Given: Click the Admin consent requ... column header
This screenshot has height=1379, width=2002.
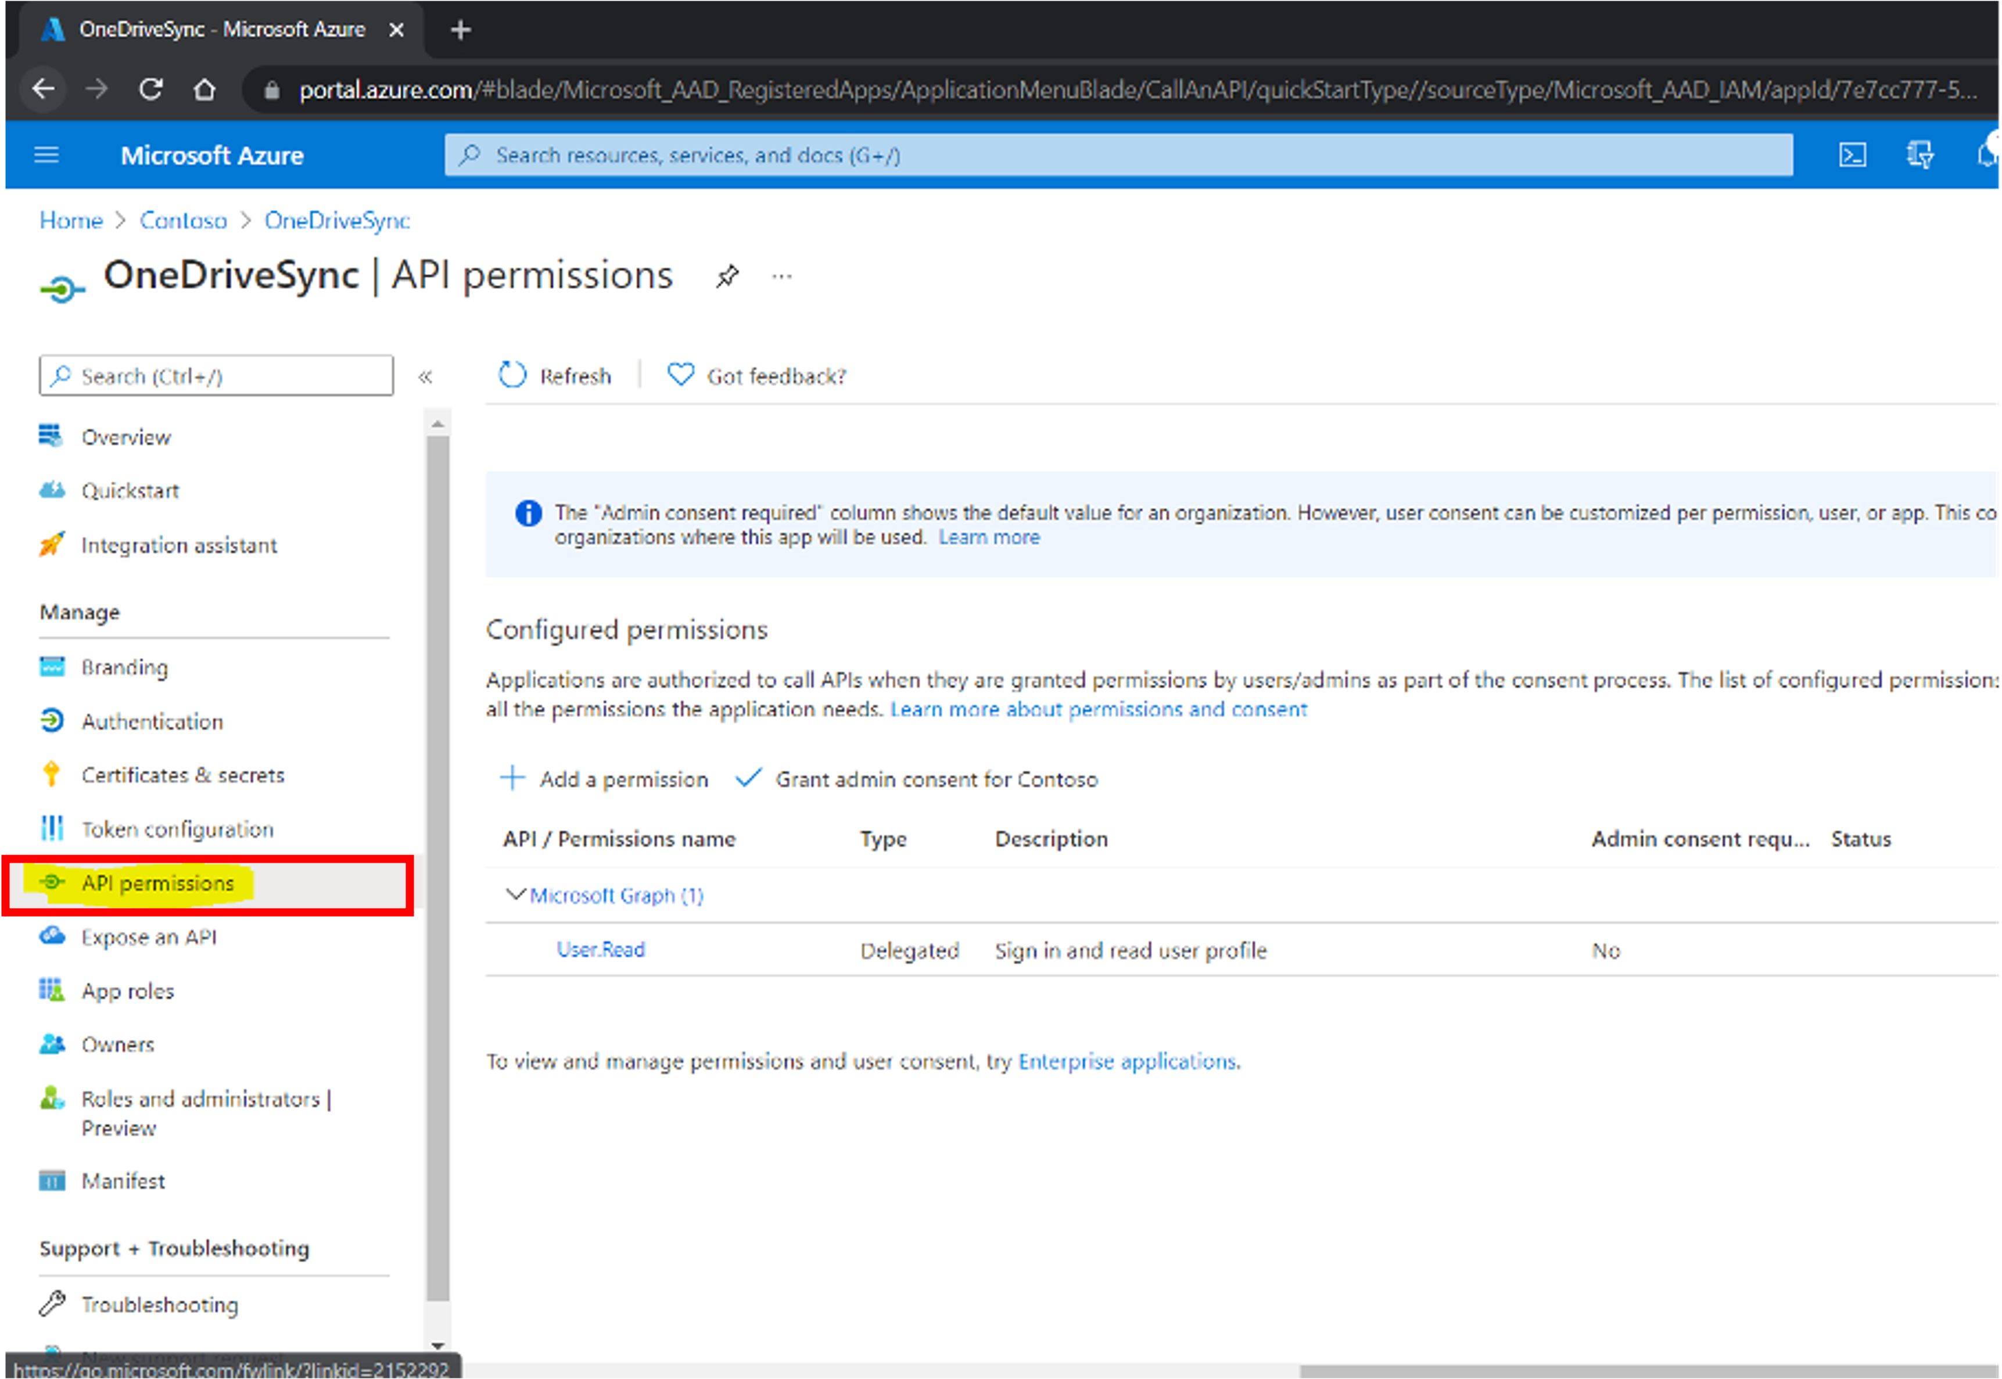Looking at the screenshot, I should click(x=1700, y=839).
